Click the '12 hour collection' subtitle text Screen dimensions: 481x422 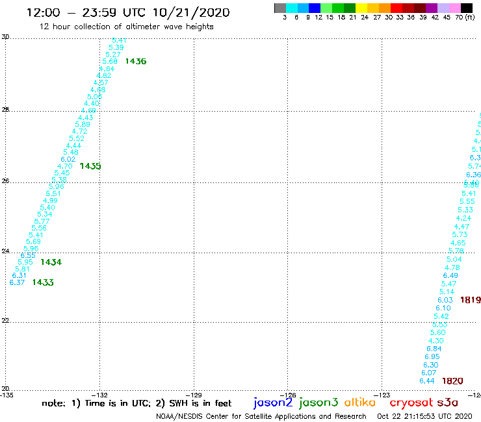coord(126,27)
